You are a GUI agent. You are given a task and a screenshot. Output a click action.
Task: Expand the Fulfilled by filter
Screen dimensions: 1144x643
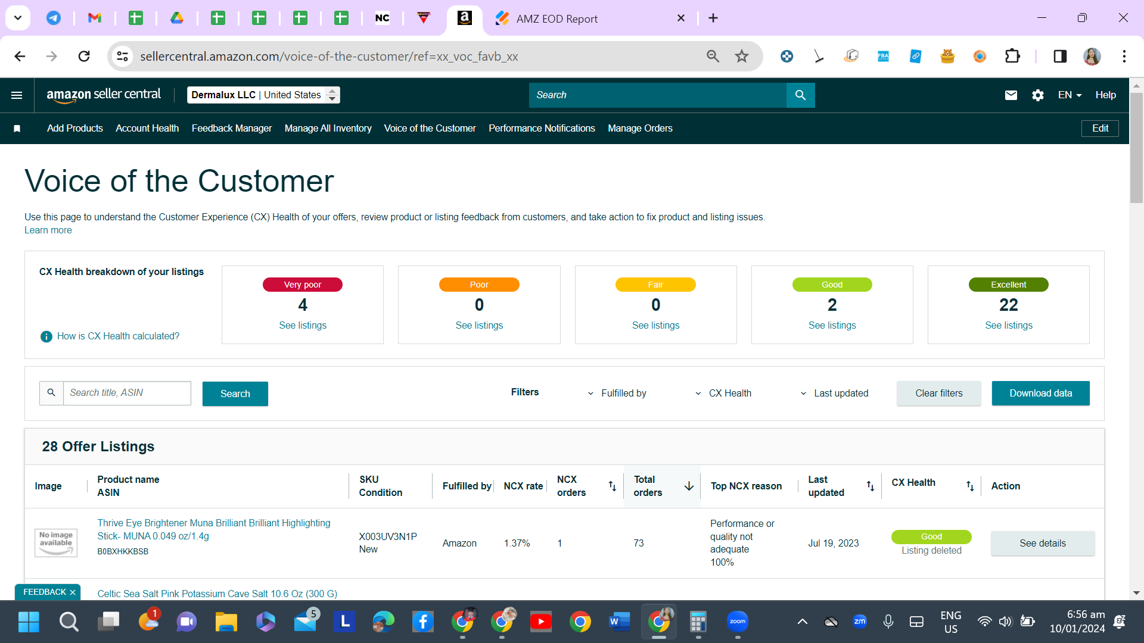(617, 394)
